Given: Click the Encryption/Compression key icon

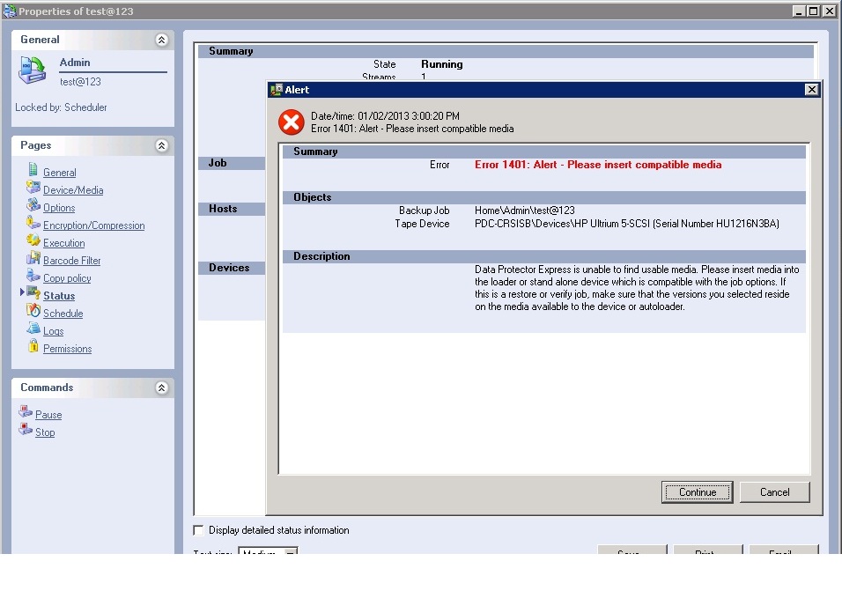Looking at the screenshot, I should click(x=33, y=223).
